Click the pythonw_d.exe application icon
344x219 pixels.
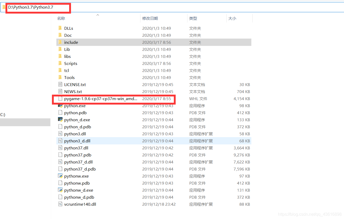60,190
